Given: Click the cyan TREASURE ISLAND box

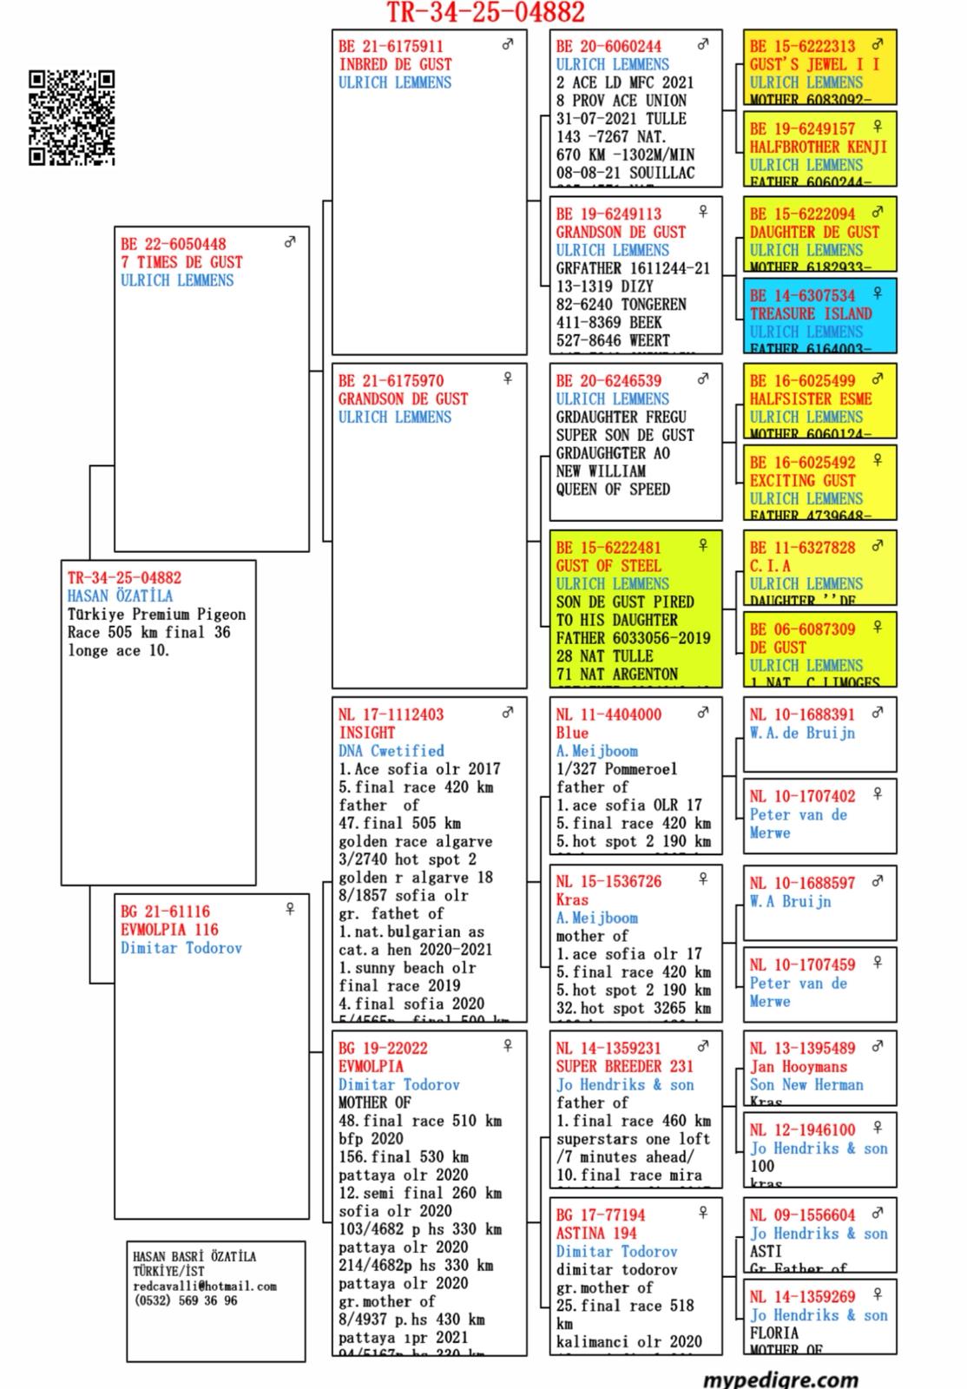Looking at the screenshot, I should (x=819, y=315).
